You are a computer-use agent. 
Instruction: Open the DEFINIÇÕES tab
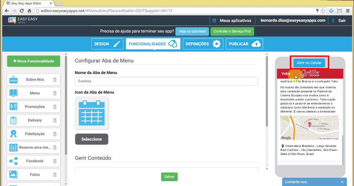coord(203,44)
